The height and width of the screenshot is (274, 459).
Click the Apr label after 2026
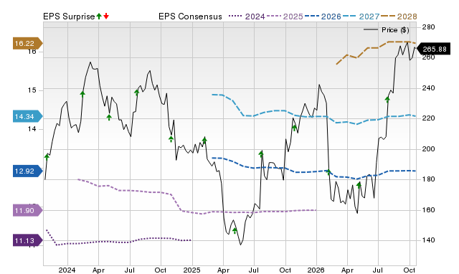click(347, 270)
